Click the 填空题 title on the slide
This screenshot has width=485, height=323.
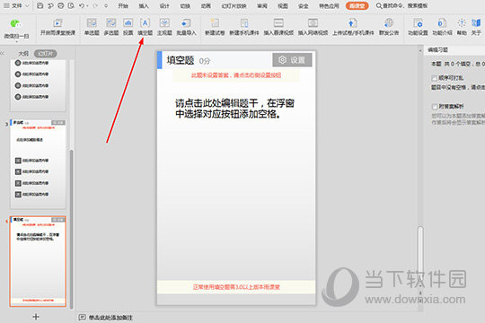coord(181,60)
